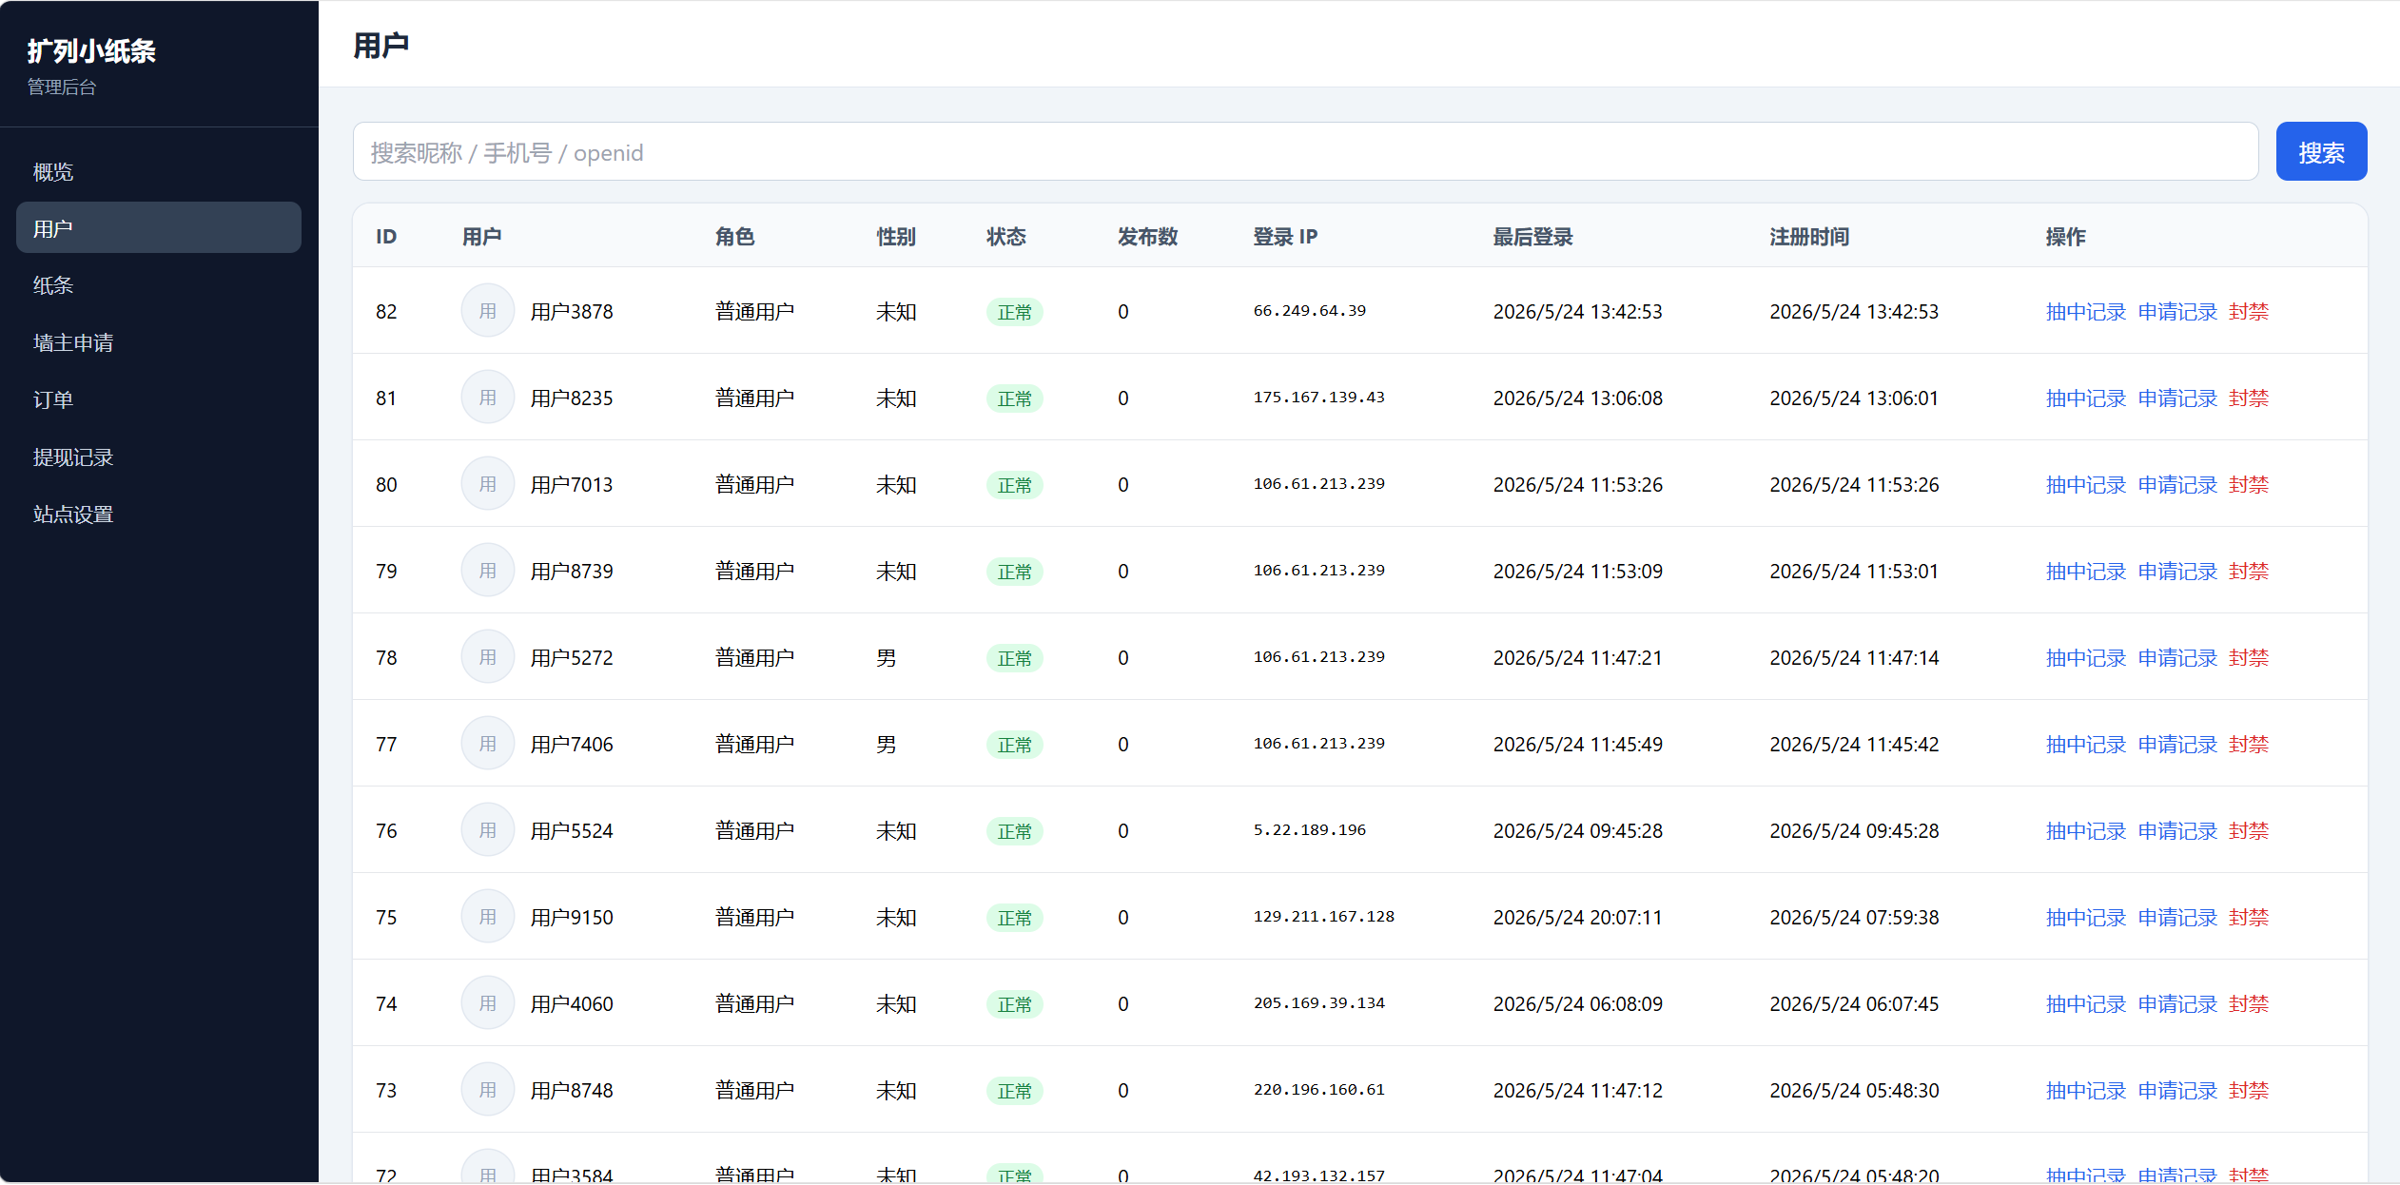This screenshot has height=1185, width=2400.
Task: Click 封禁 for 用户5524
Action: (x=2249, y=831)
